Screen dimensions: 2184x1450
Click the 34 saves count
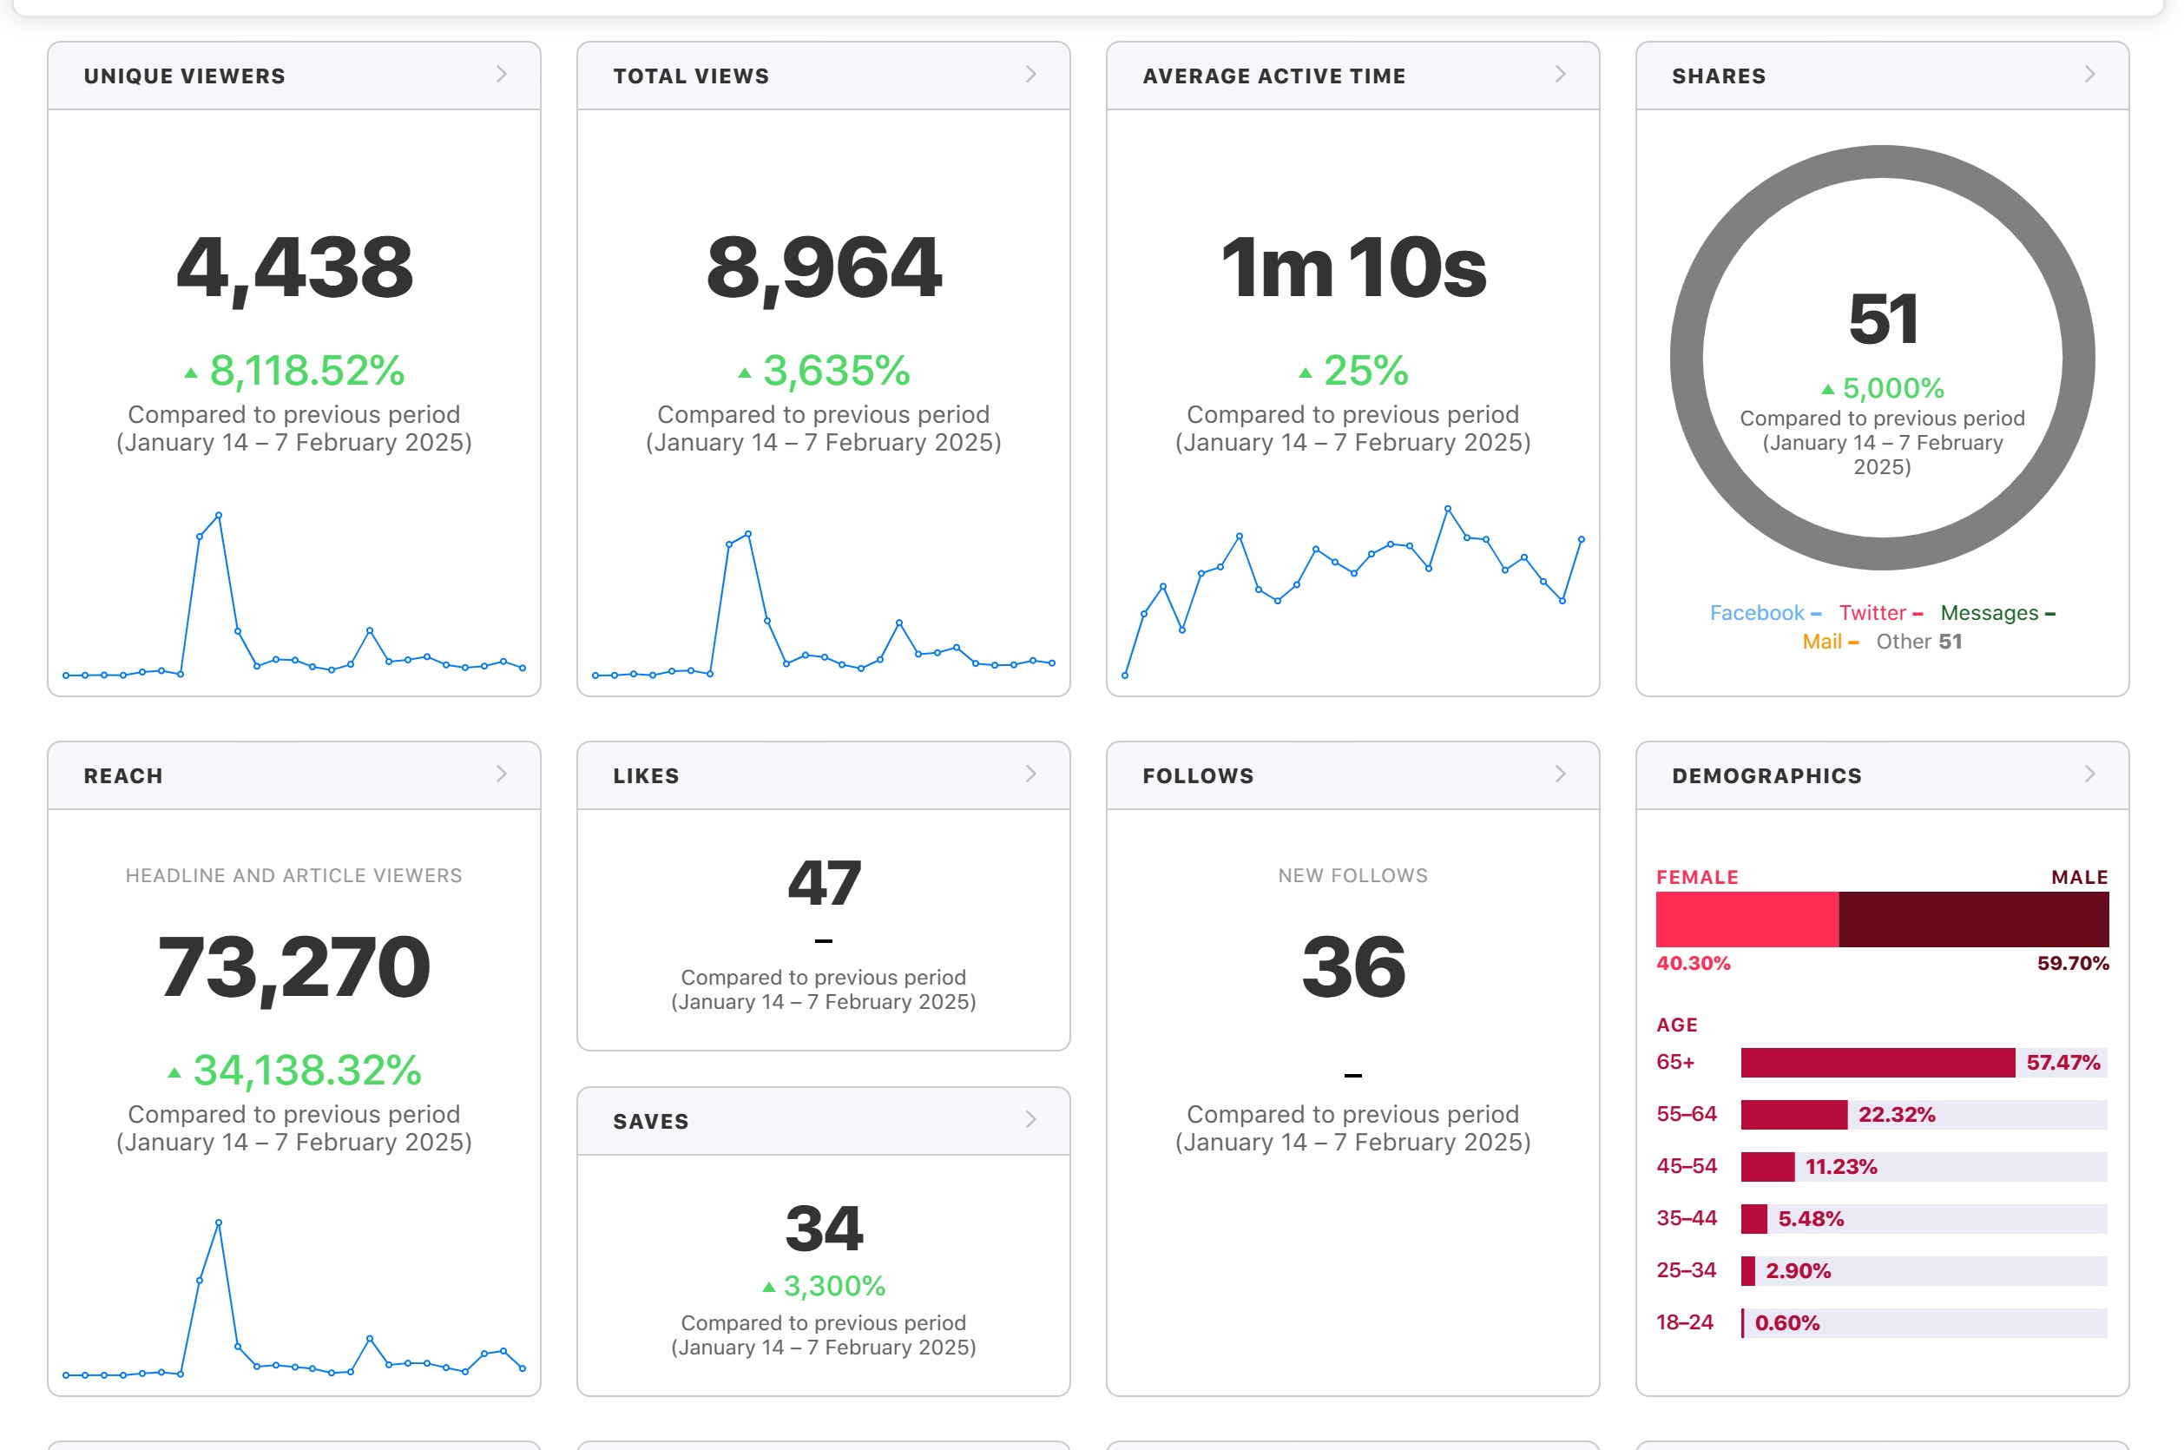tap(824, 1228)
